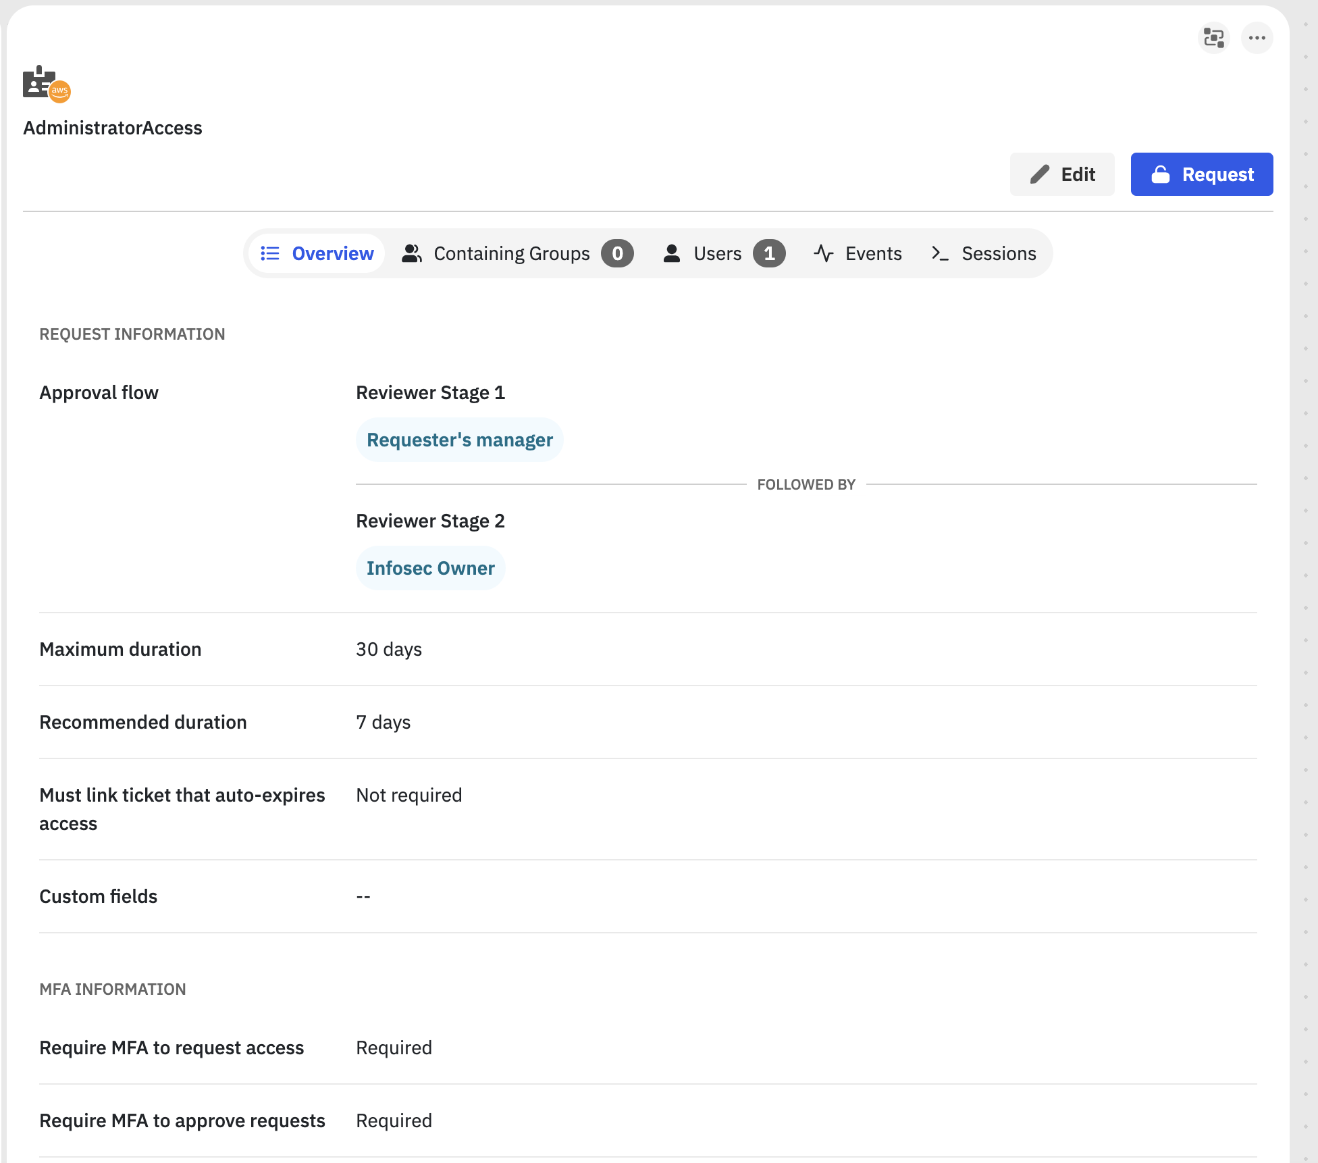Select the Sessions tab
The width and height of the screenshot is (1318, 1163).
[x=998, y=253]
